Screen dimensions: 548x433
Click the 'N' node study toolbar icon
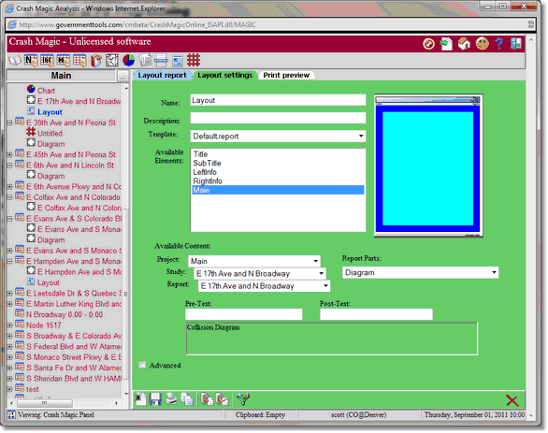(31, 61)
